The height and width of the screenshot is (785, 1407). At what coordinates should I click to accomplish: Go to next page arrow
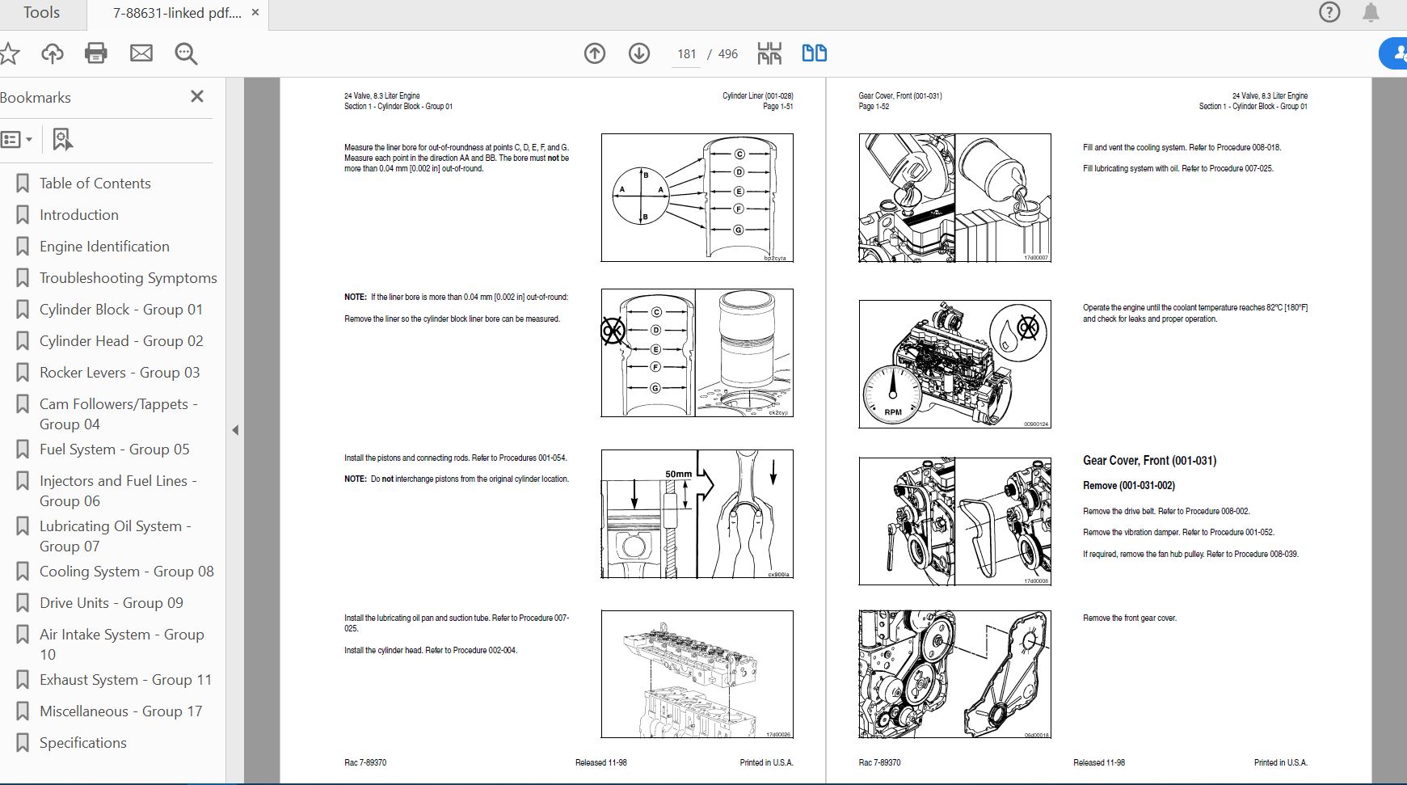(639, 53)
